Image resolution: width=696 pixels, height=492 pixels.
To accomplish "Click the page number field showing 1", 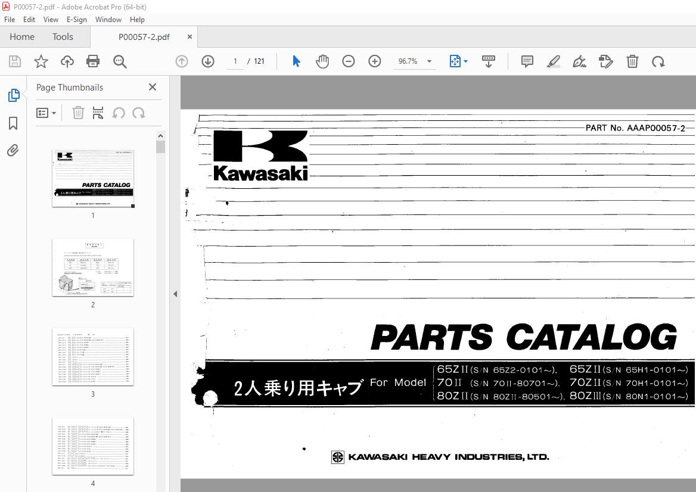I will click(x=235, y=61).
